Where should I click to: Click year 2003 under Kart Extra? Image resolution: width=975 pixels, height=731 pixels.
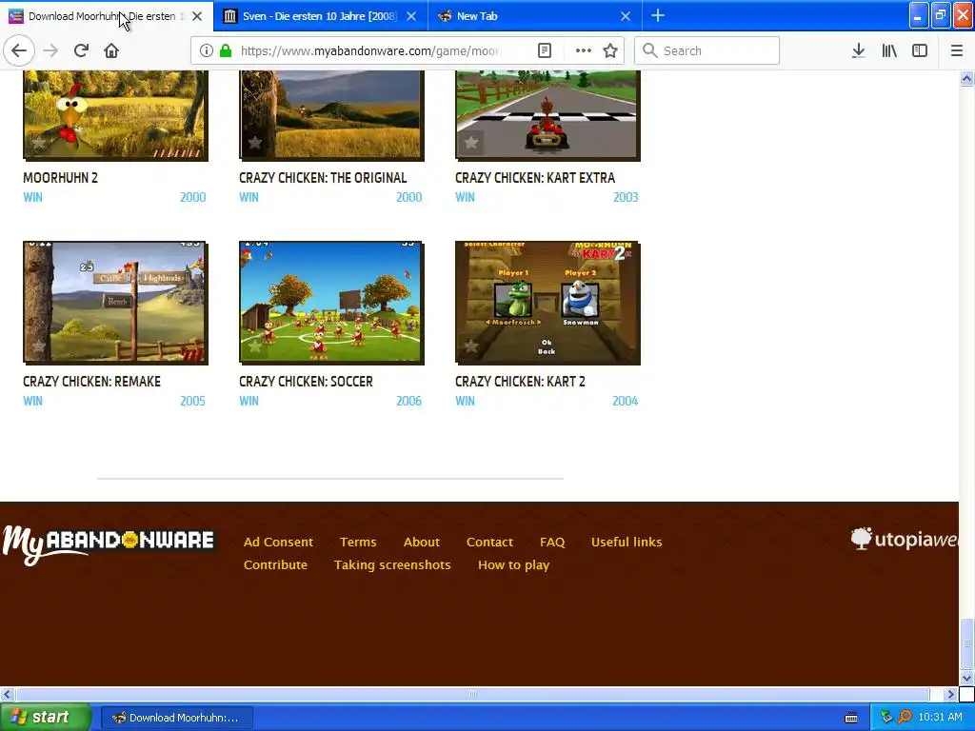pyautogui.click(x=626, y=197)
